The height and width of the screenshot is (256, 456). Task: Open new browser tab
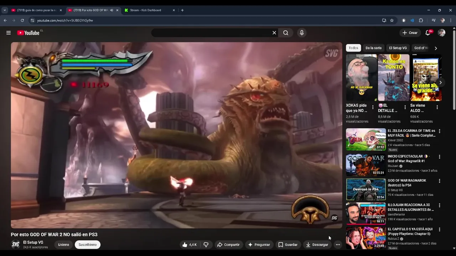(x=182, y=10)
